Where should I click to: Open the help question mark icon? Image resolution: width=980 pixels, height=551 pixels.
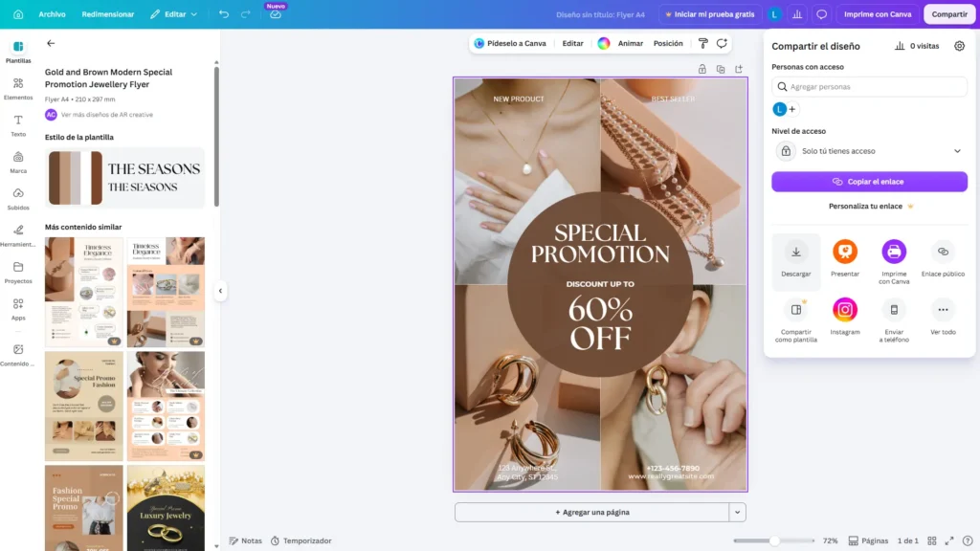point(968,541)
